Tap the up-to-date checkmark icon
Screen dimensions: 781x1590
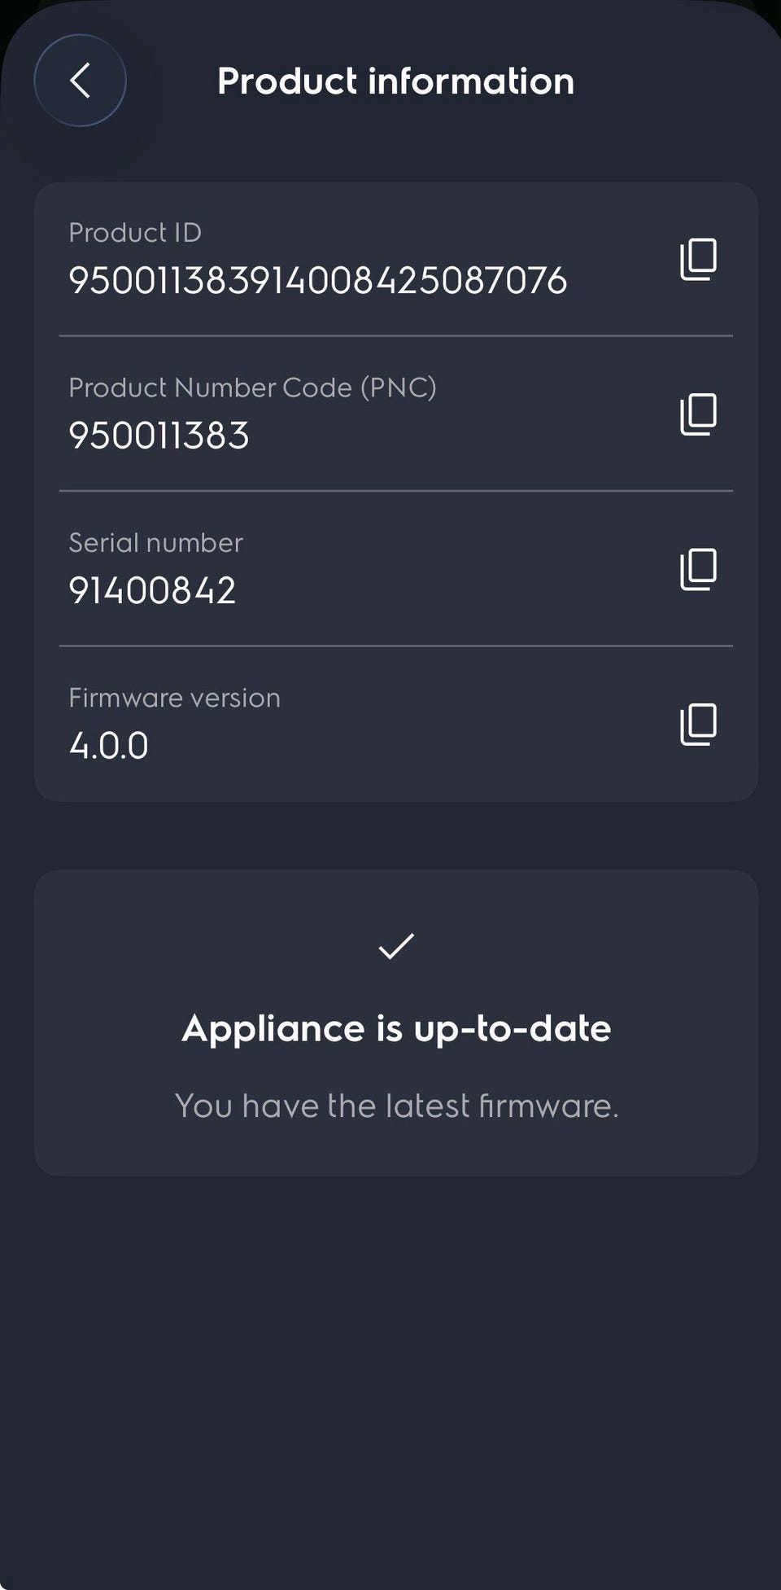coord(396,946)
